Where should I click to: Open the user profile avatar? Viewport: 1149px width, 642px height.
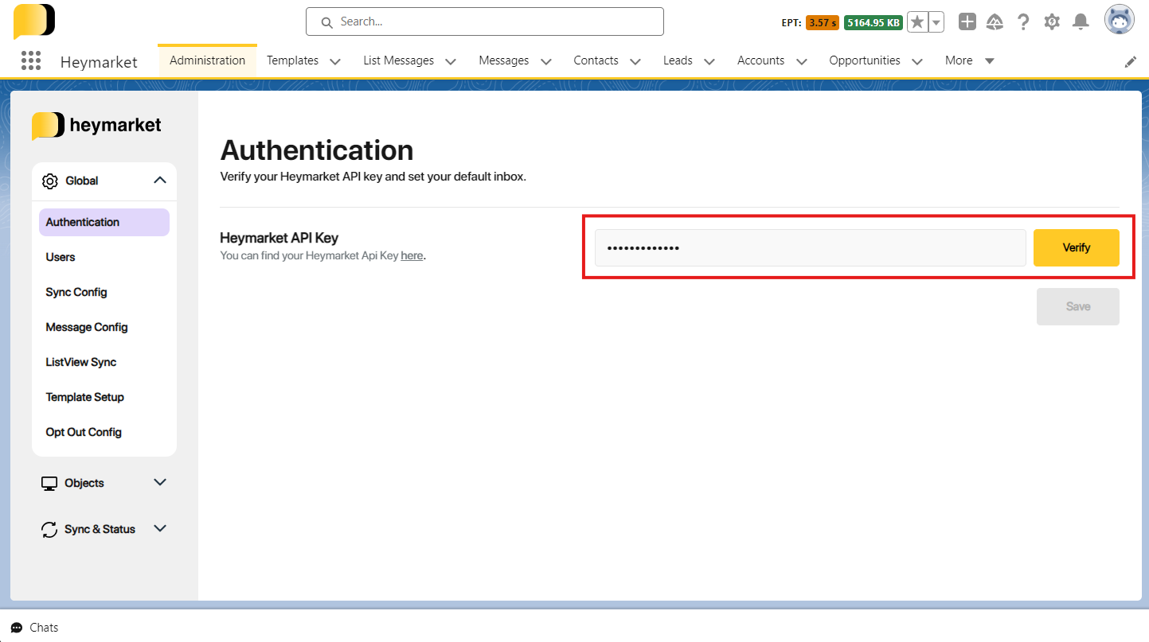[1119, 20]
